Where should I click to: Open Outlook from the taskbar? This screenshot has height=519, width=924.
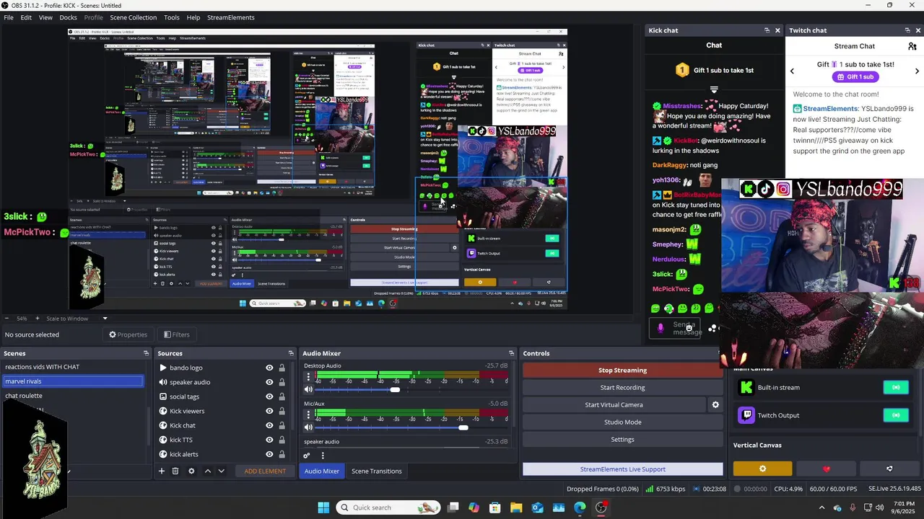538,507
